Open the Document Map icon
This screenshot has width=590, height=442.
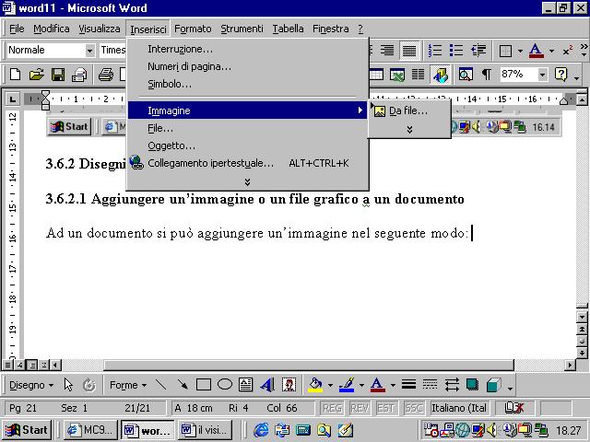coord(466,75)
